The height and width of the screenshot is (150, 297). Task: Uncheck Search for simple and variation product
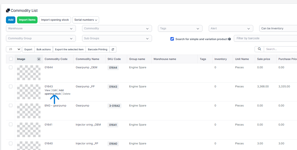[x=172, y=39]
